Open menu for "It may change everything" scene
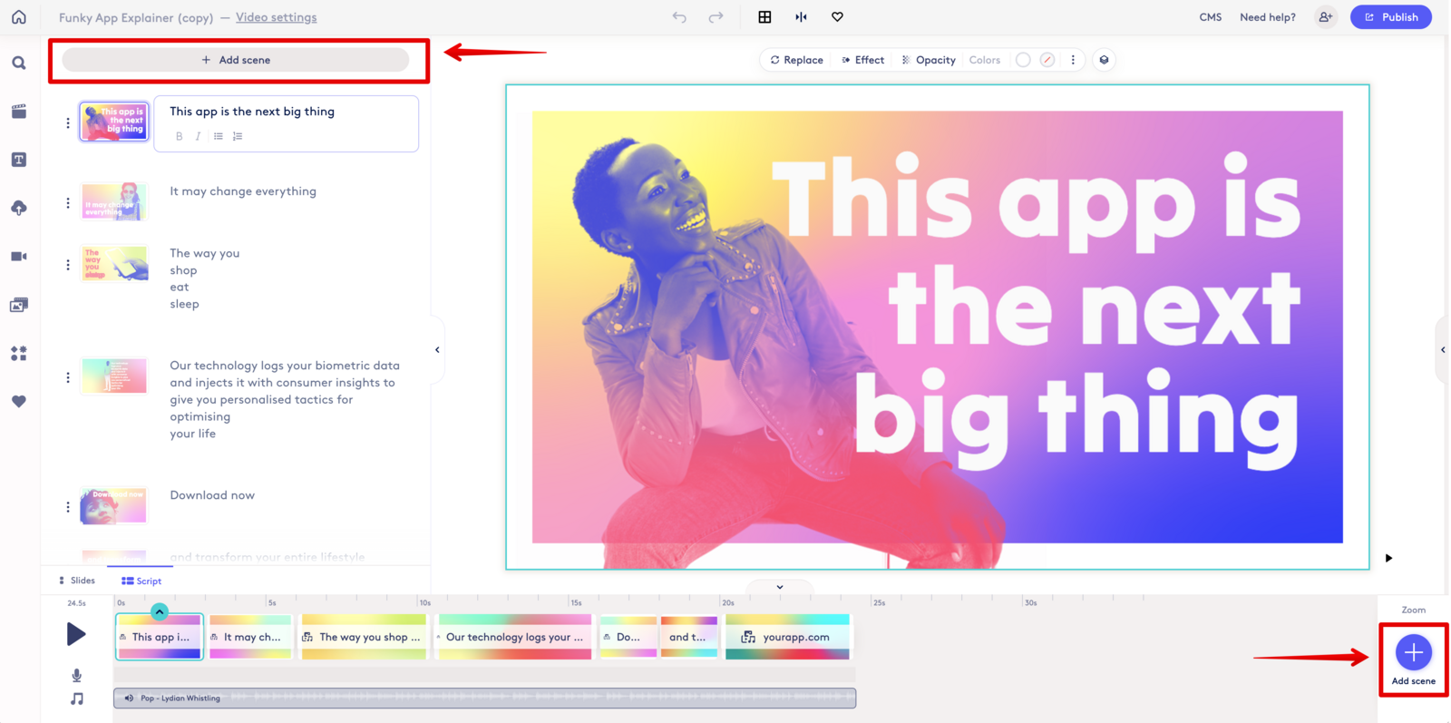Screen dimensions: 1451x723 click(x=68, y=203)
